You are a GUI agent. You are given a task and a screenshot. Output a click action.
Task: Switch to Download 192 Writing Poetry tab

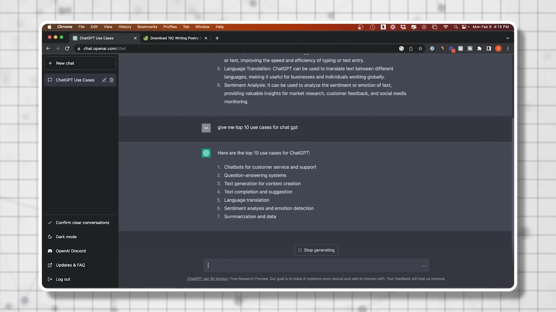[x=174, y=38]
